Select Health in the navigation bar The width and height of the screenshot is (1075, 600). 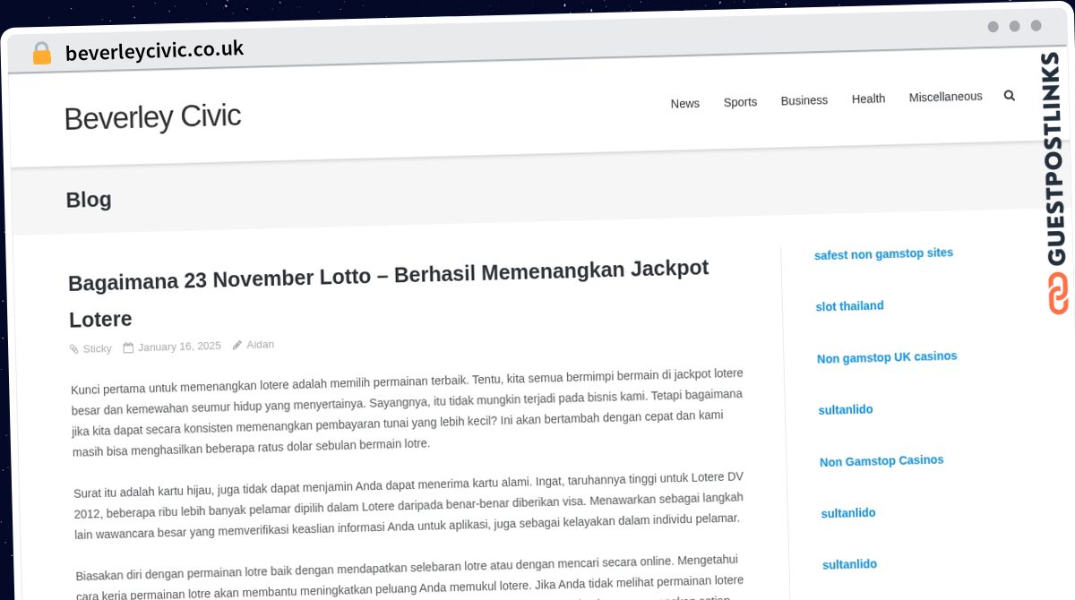click(x=868, y=99)
